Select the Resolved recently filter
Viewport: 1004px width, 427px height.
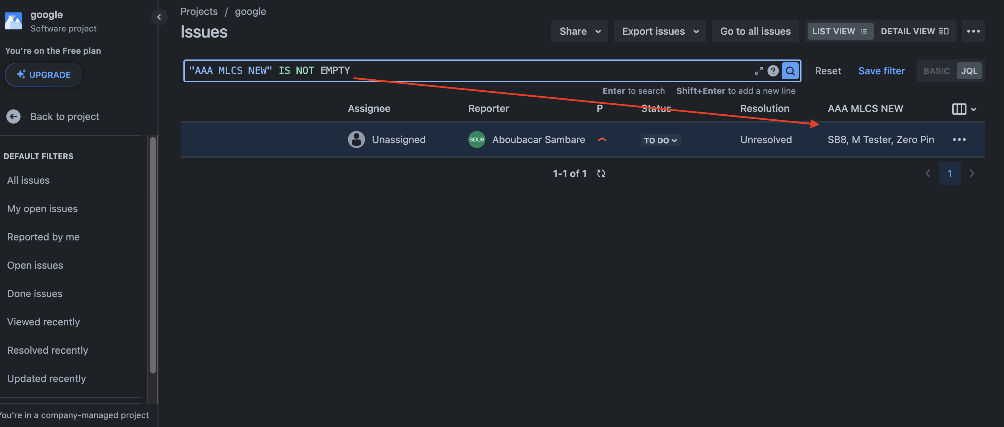(47, 350)
